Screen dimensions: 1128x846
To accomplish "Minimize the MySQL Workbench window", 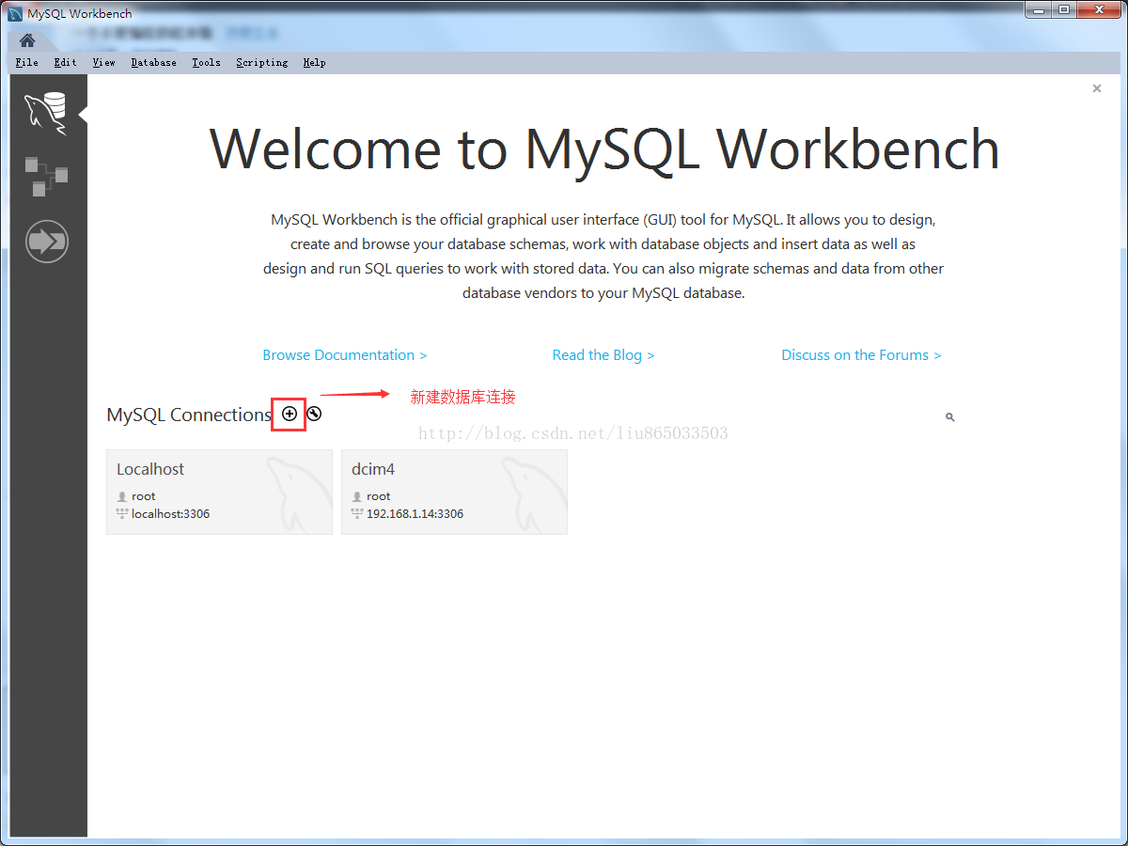I will [x=1036, y=10].
